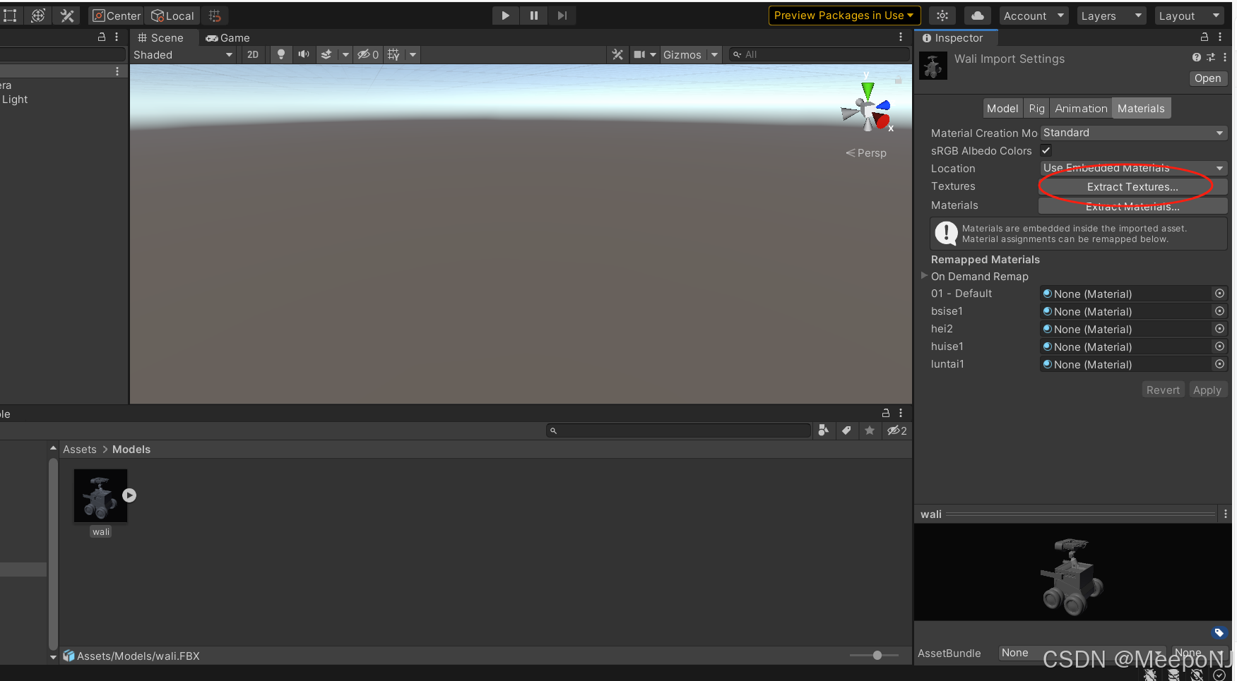
Task: Toggle 2D mode in the Scene view
Action: click(253, 54)
